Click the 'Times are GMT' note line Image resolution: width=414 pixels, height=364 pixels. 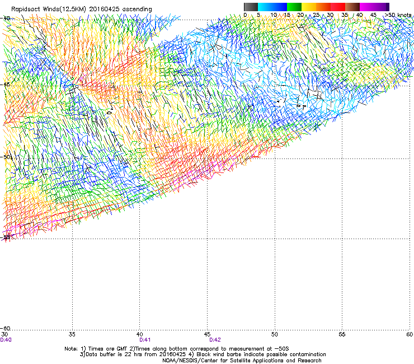click(177, 349)
